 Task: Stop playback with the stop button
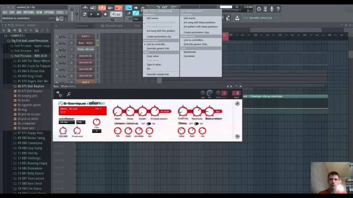pyautogui.click(x=98, y=15)
